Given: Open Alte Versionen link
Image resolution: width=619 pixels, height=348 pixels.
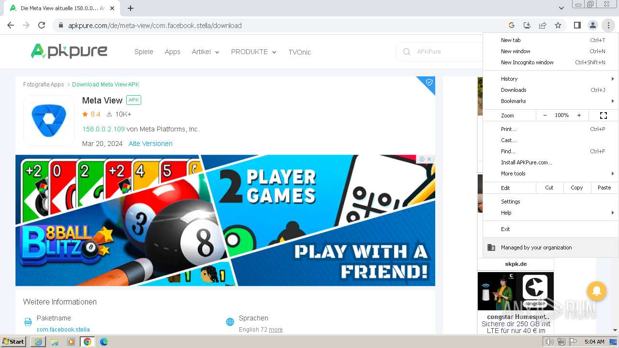Looking at the screenshot, I should [x=150, y=144].
